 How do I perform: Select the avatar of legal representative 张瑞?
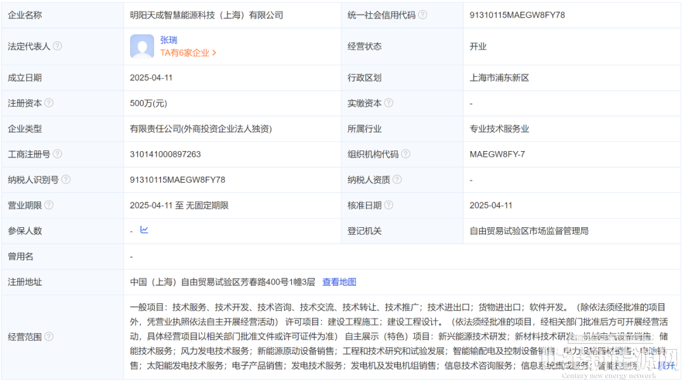142,46
